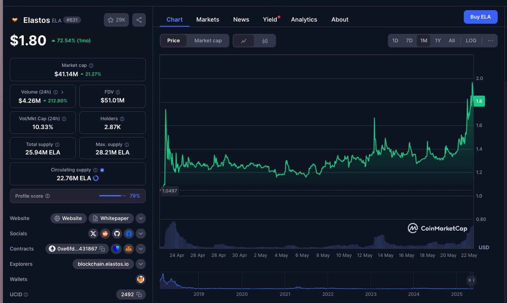Image resolution: width=507 pixels, height=303 pixels.
Task: Click the Buy ELA button
Action: click(480, 17)
